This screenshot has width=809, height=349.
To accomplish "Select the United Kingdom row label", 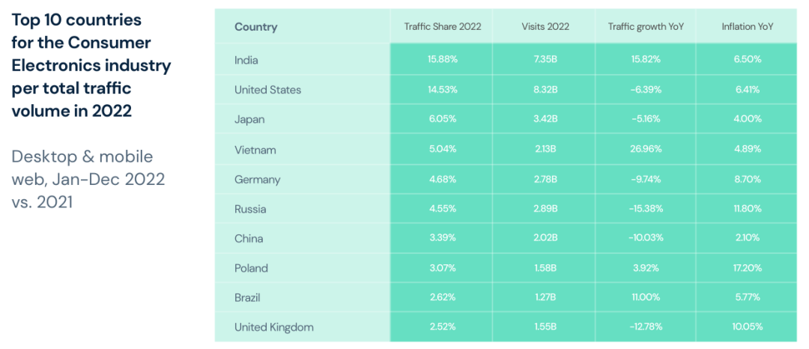I will (273, 327).
